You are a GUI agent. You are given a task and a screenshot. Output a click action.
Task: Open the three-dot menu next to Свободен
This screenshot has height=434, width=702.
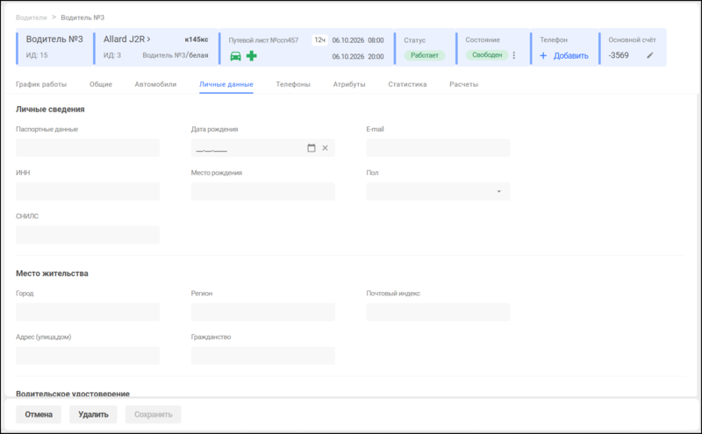514,55
